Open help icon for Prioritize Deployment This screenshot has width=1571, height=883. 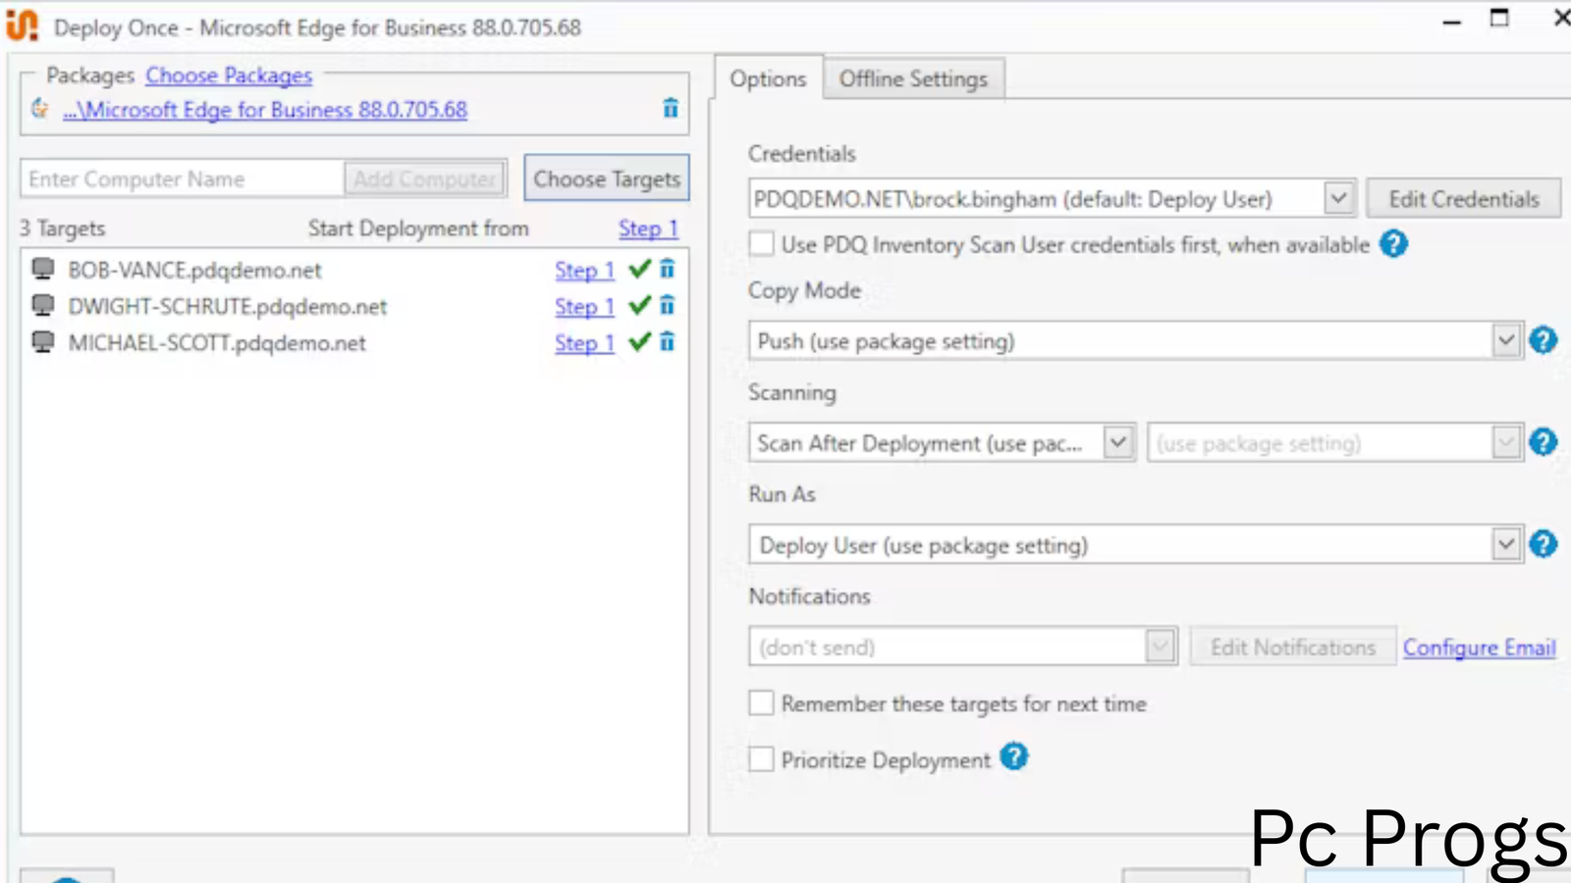1014,756
